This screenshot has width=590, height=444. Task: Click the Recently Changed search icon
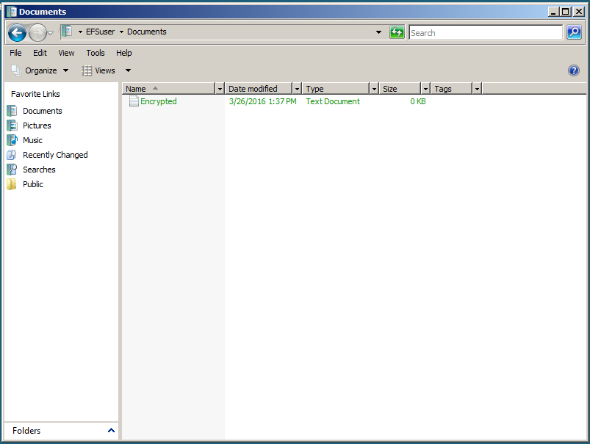[x=12, y=155]
